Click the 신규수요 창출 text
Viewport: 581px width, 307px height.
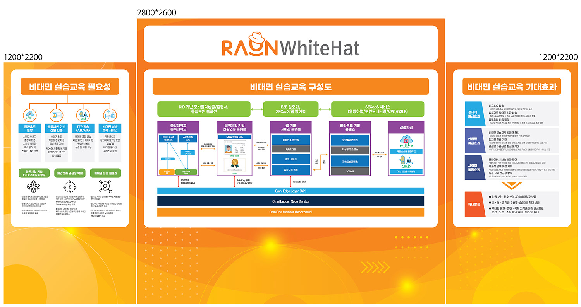(x=497, y=105)
